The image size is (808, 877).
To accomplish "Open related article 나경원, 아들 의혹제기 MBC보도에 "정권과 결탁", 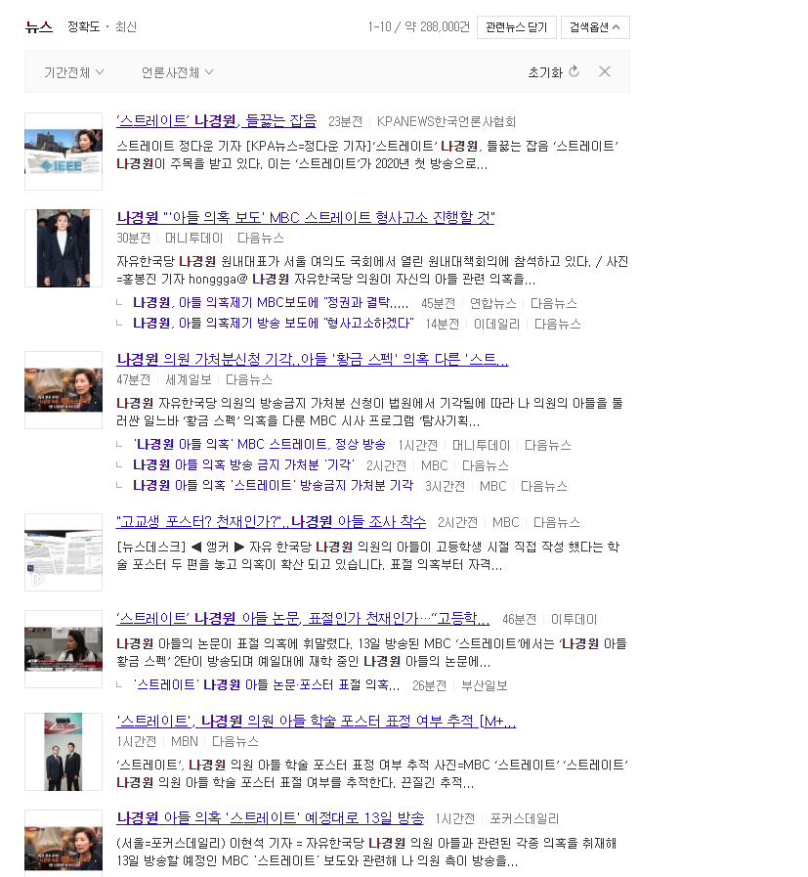I will click(271, 303).
